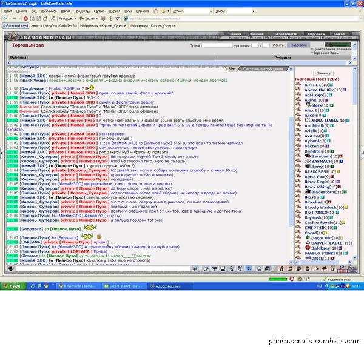Click right arrow of Рубрика horizontal scrollbar
The width and height of the screenshot is (364, 347).
coord(350,62)
